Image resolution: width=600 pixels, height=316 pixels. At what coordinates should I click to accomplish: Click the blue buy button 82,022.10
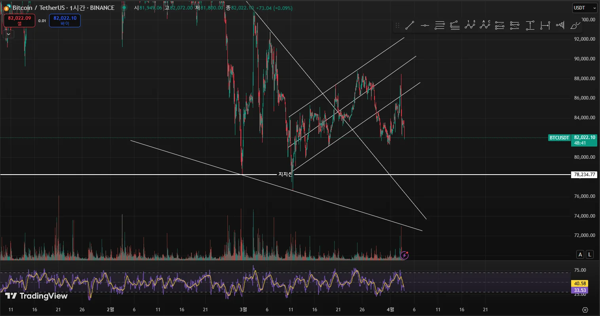point(65,21)
